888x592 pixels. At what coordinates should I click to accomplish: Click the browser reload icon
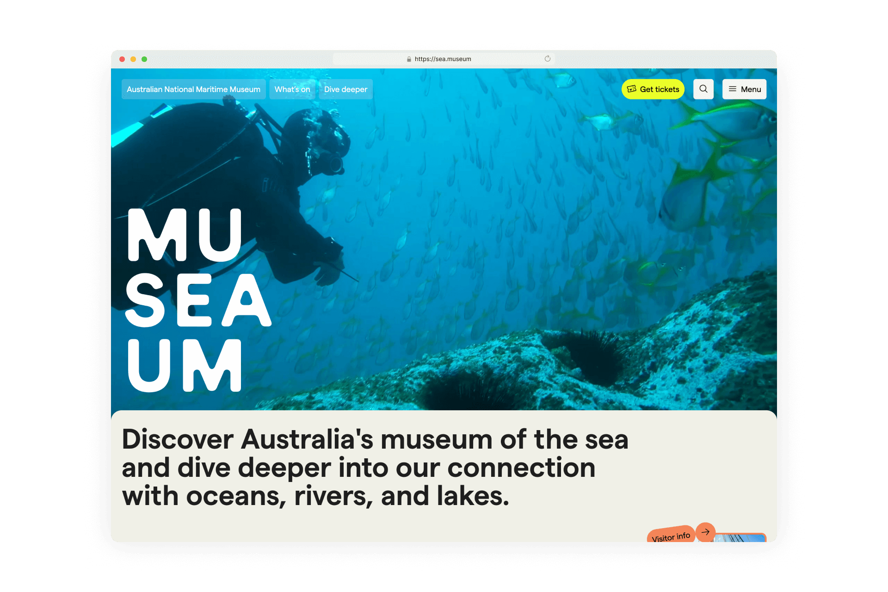[x=548, y=59]
